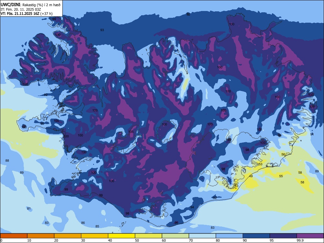Click the offshore value '86'
This screenshot has height=243, width=324.
tap(83, 223)
